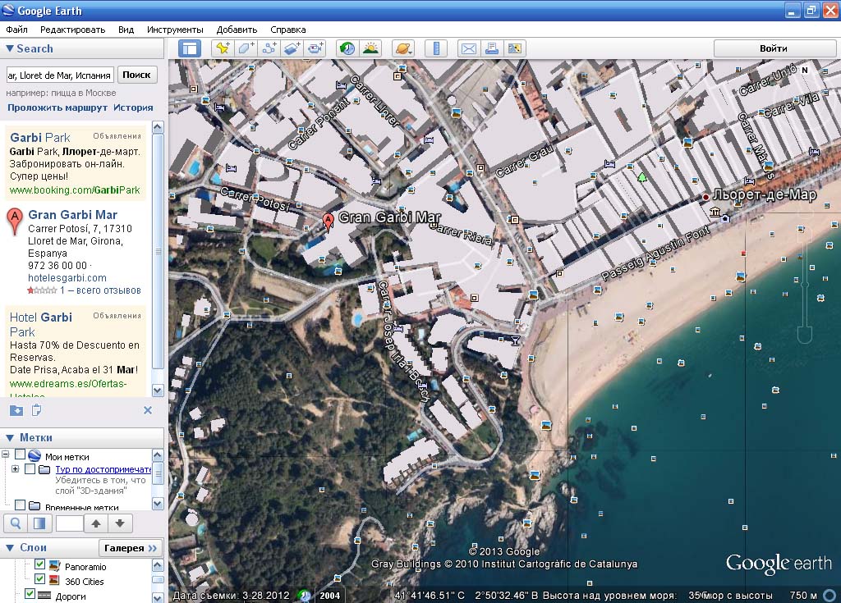
Task: Add an image overlay from the toolbar
Action: pyautogui.click(x=292, y=48)
